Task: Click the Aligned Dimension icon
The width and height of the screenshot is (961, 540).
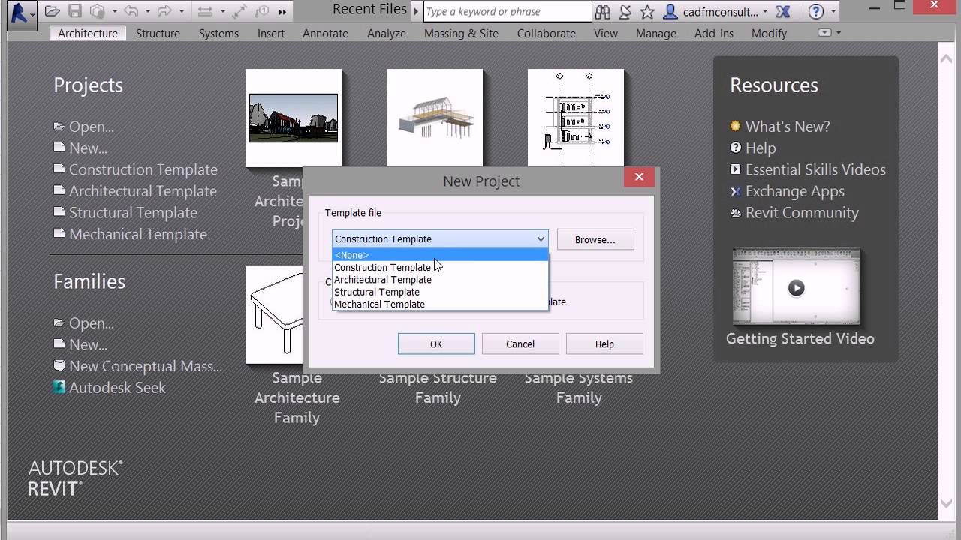Action: 239,11
